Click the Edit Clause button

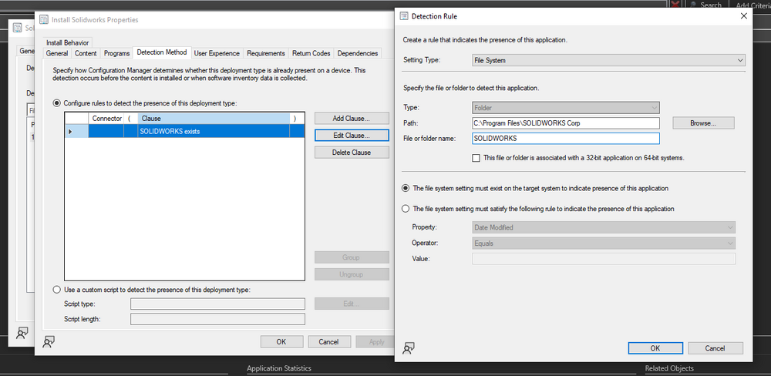tap(352, 135)
